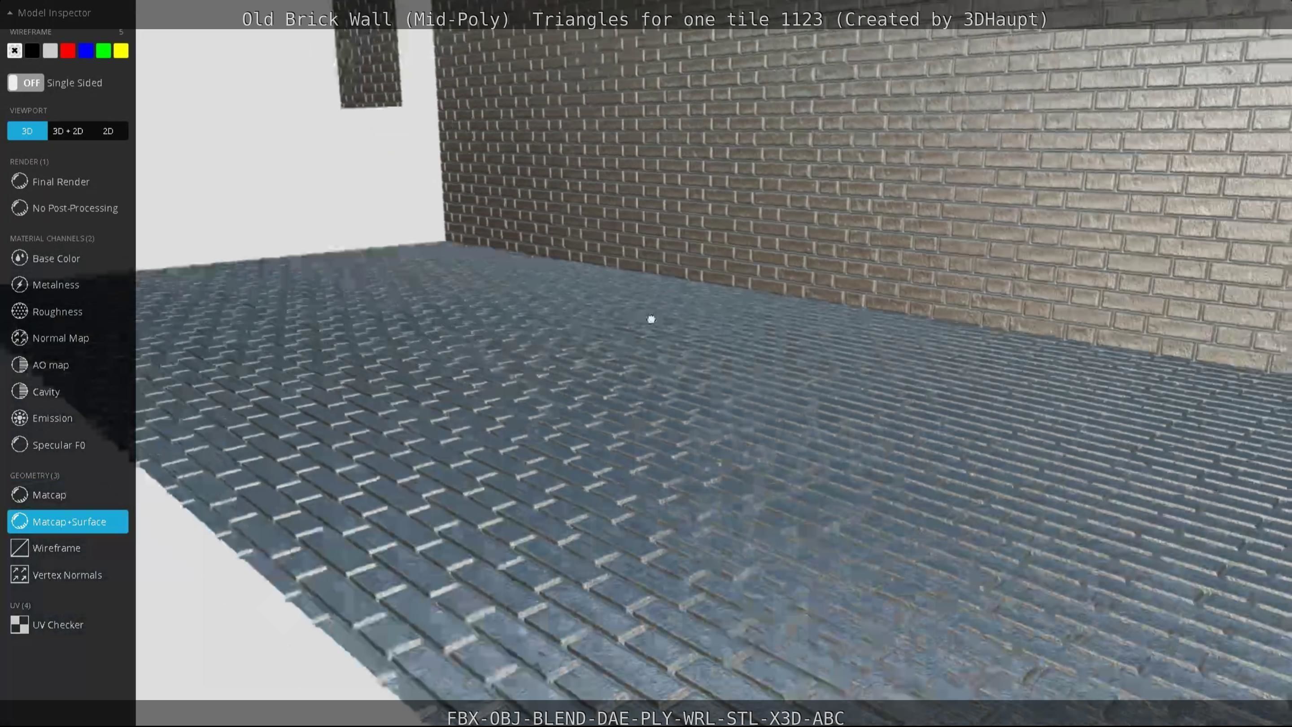
Task: Click the UV (4) section heading
Action: (20, 605)
